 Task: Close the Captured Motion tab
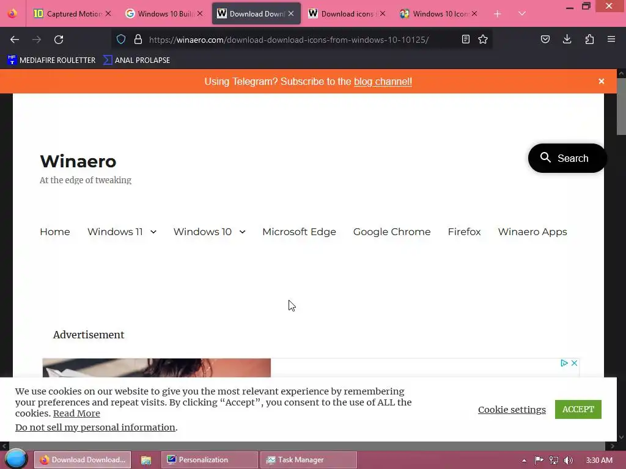coord(108,13)
